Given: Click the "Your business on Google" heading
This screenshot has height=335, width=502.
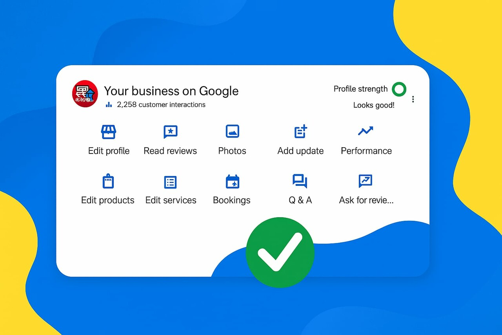Looking at the screenshot, I should [171, 91].
